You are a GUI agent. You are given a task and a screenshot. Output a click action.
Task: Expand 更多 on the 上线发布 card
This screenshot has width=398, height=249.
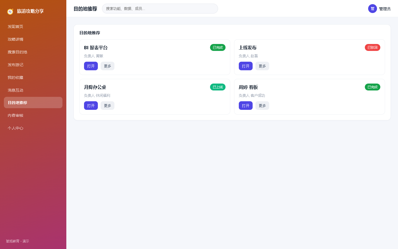(262, 66)
